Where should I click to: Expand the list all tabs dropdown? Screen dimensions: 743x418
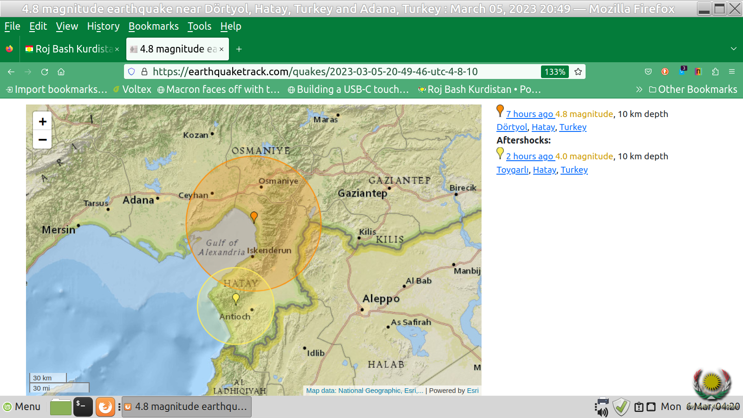tap(734, 49)
